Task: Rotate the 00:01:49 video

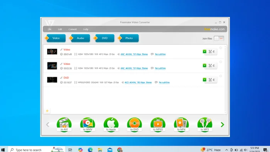Action: tap(214, 51)
